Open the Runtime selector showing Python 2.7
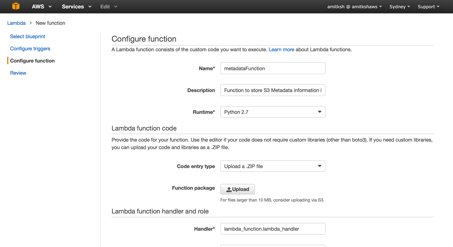Viewport: 453px width, 247px height. [273, 112]
